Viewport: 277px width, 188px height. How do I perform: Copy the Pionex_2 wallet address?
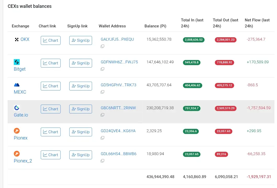tap(103, 161)
